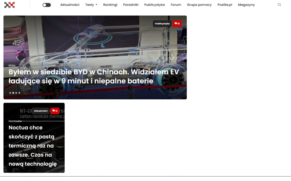Click the site logo icon
The height and width of the screenshot is (181, 291).
coord(10,5)
